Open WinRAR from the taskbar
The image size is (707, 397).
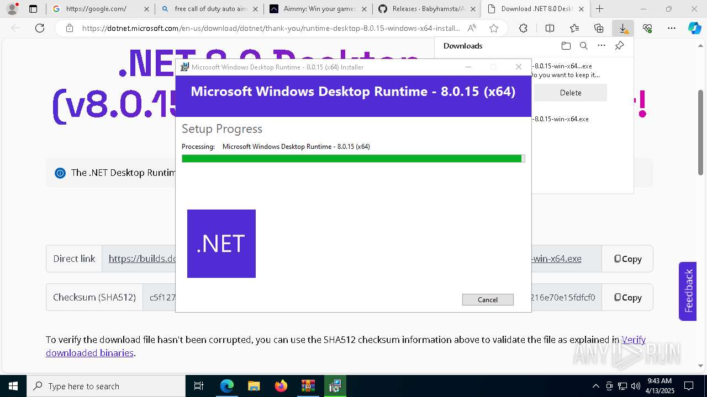coord(308,386)
